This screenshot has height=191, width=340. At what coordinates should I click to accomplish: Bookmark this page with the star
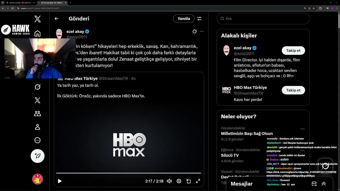pyautogui.click(x=314, y=8)
